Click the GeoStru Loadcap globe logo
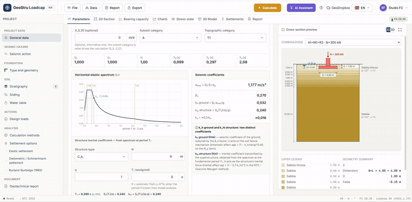The width and height of the screenshot is (412, 202). pyautogui.click(x=7, y=8)
